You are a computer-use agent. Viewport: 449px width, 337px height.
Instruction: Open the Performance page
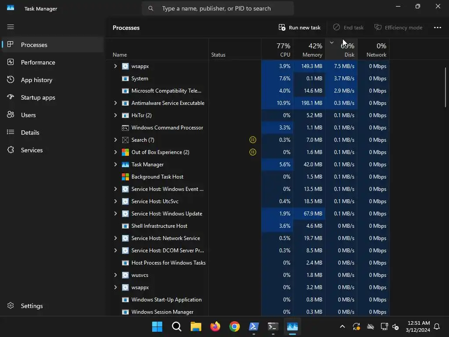[53, 62]
